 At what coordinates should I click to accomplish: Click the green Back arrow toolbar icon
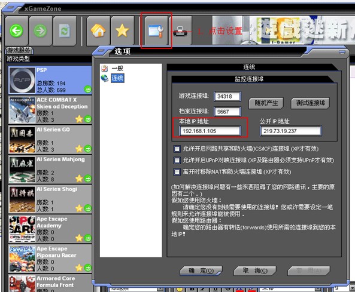[x=16, y=30]
